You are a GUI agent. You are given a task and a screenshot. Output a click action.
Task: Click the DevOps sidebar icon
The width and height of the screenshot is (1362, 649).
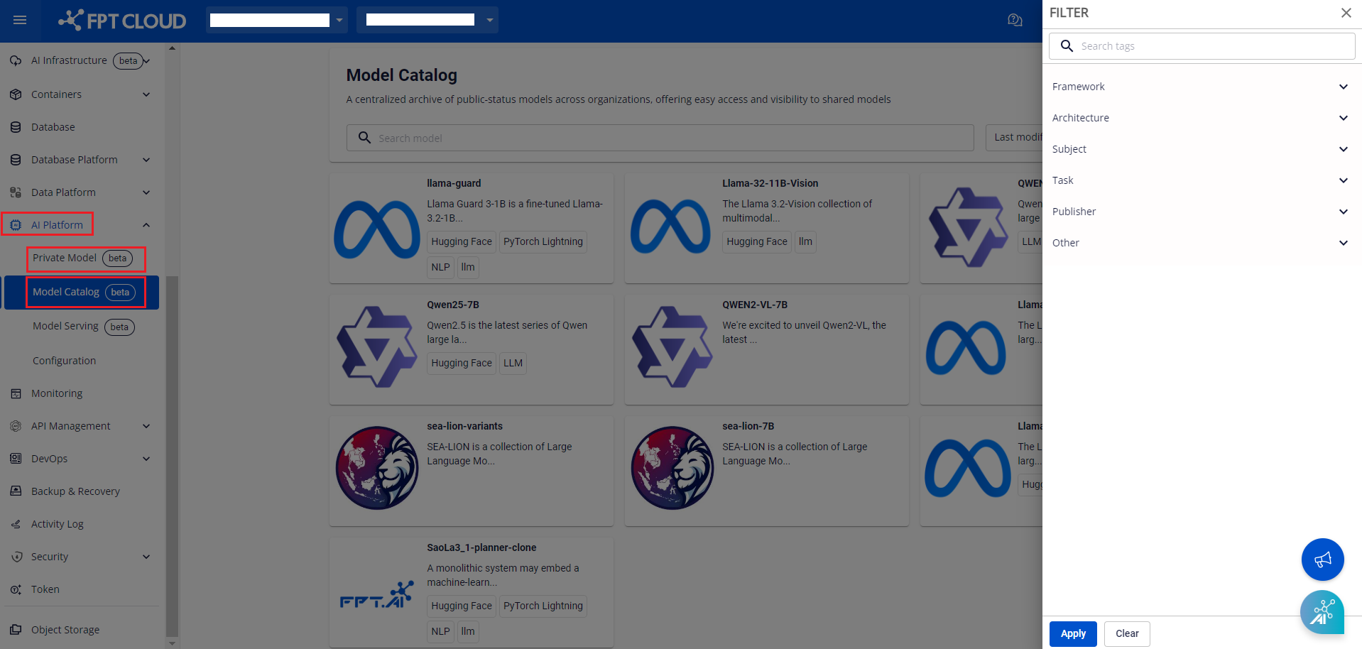[x=16, y=459]
